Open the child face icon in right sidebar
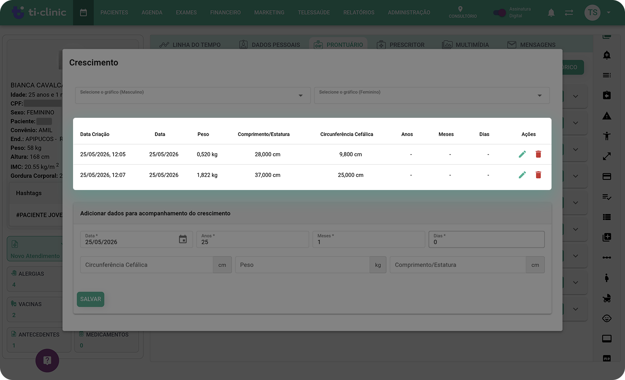 click(607, 318)
